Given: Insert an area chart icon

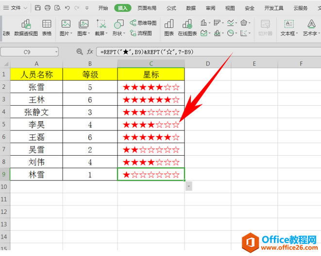Looking at the screenshot, I should [x=203, y=33].
